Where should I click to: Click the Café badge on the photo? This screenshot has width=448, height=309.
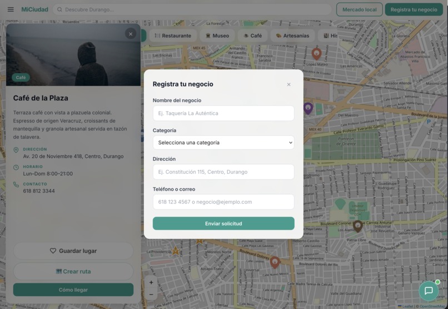[x=21, y=78]
